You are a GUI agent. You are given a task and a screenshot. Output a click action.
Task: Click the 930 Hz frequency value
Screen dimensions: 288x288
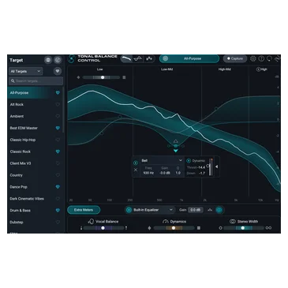148,173
